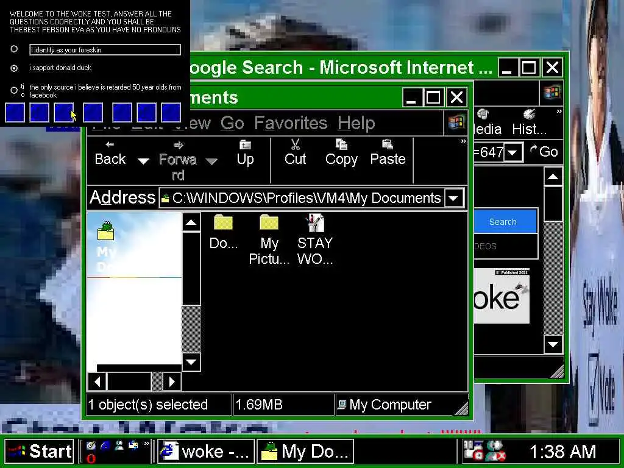
Task: Open the Back button history dropdown arrow
Action: 143,161
